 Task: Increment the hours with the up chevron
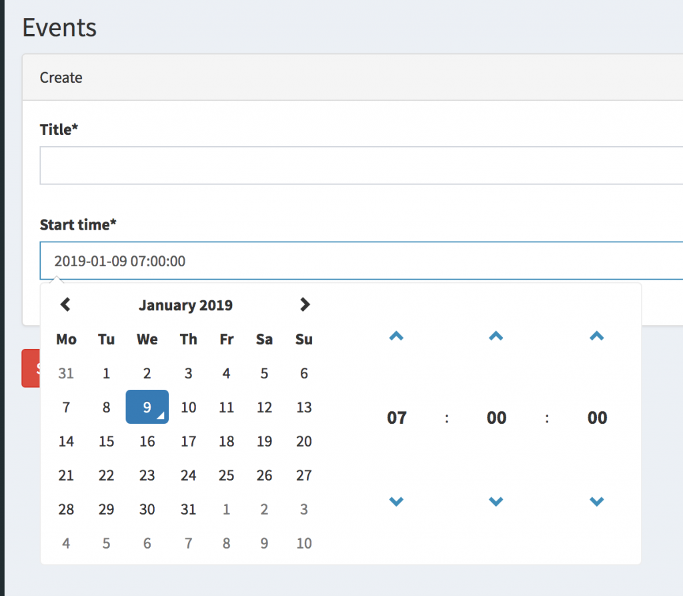tap(396, 336)
